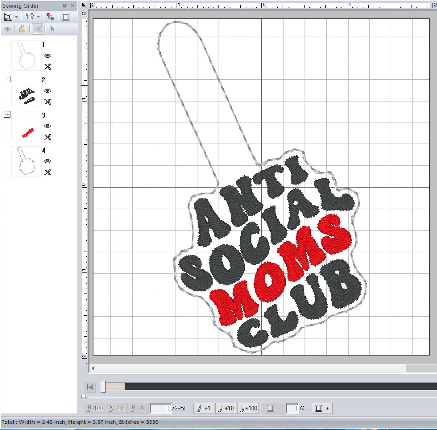Click the eye icon below the lock toolbar
This screenshot has width=437, height=430.
(8, 29)
